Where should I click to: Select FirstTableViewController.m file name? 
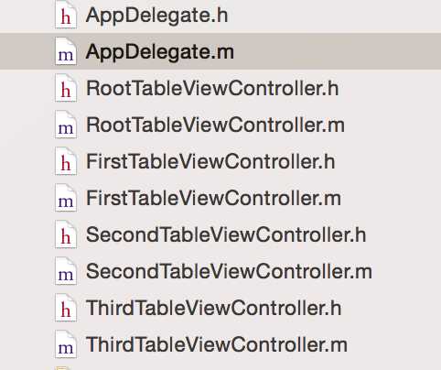(x=214, y=198)
